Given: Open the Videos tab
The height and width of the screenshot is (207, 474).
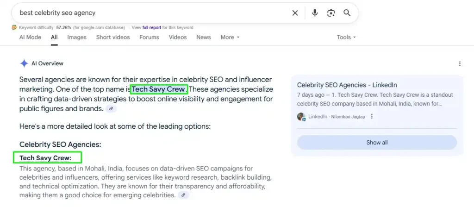Looking at the screenshot, I should 178,37.
